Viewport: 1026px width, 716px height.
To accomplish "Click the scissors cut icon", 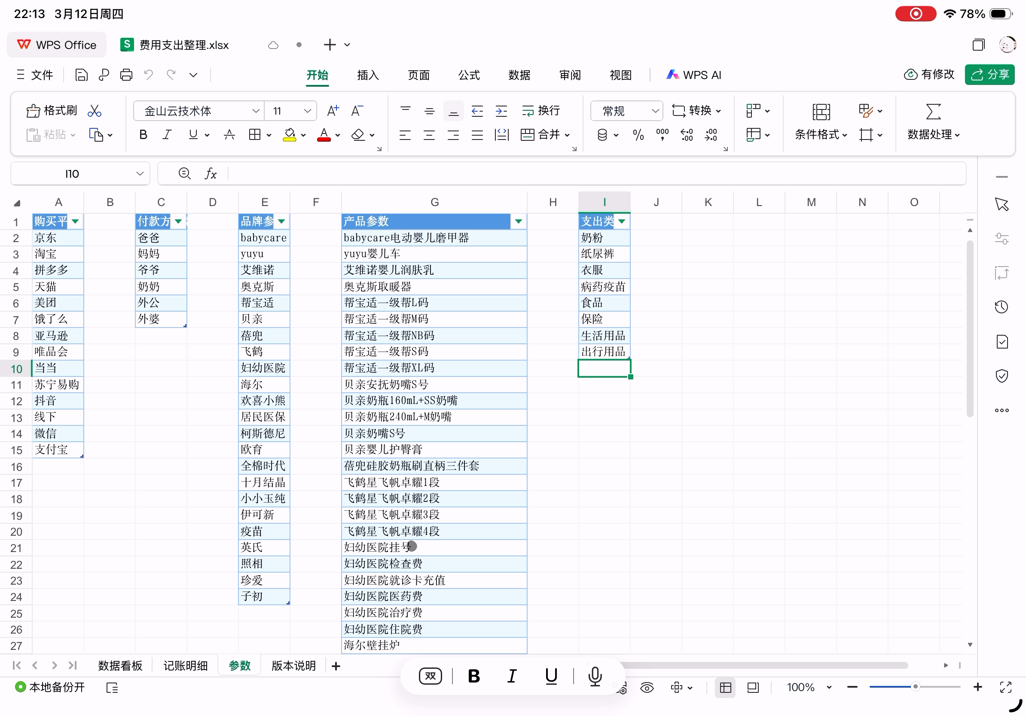I will pos(94,110).
